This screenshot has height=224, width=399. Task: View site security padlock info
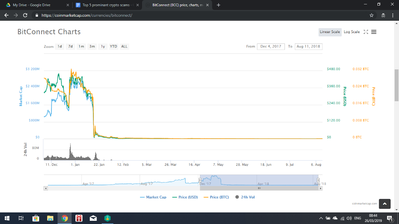point(37,15)
